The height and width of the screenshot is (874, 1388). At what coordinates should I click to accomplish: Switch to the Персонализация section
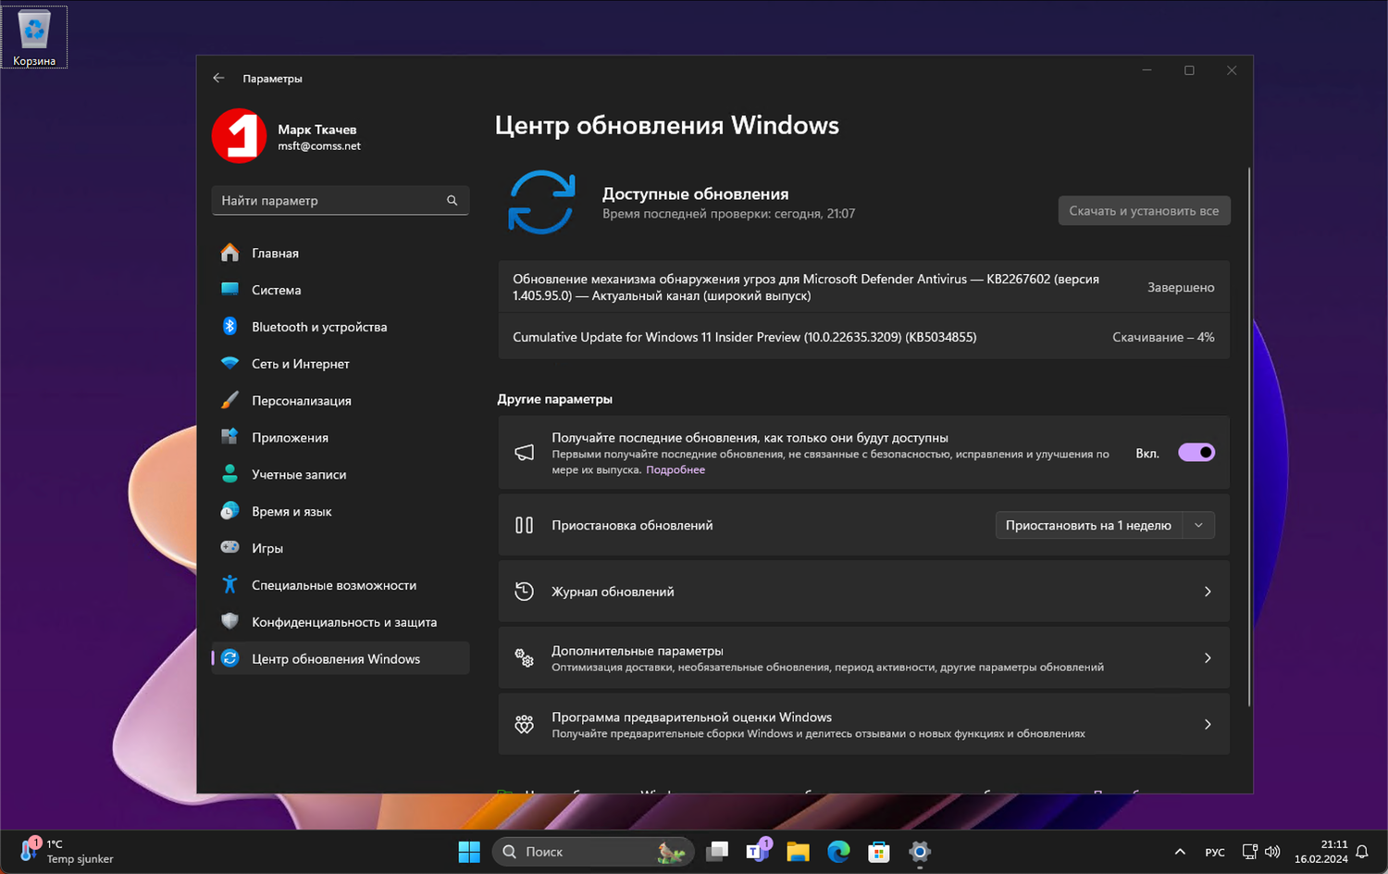pyautogui.click(x=341, y=401)
